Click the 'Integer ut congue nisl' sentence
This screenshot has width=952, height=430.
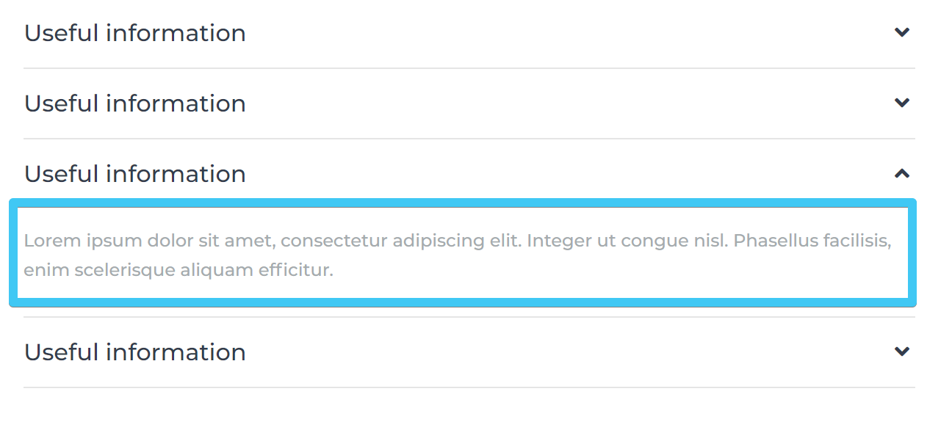click(627, 241)
